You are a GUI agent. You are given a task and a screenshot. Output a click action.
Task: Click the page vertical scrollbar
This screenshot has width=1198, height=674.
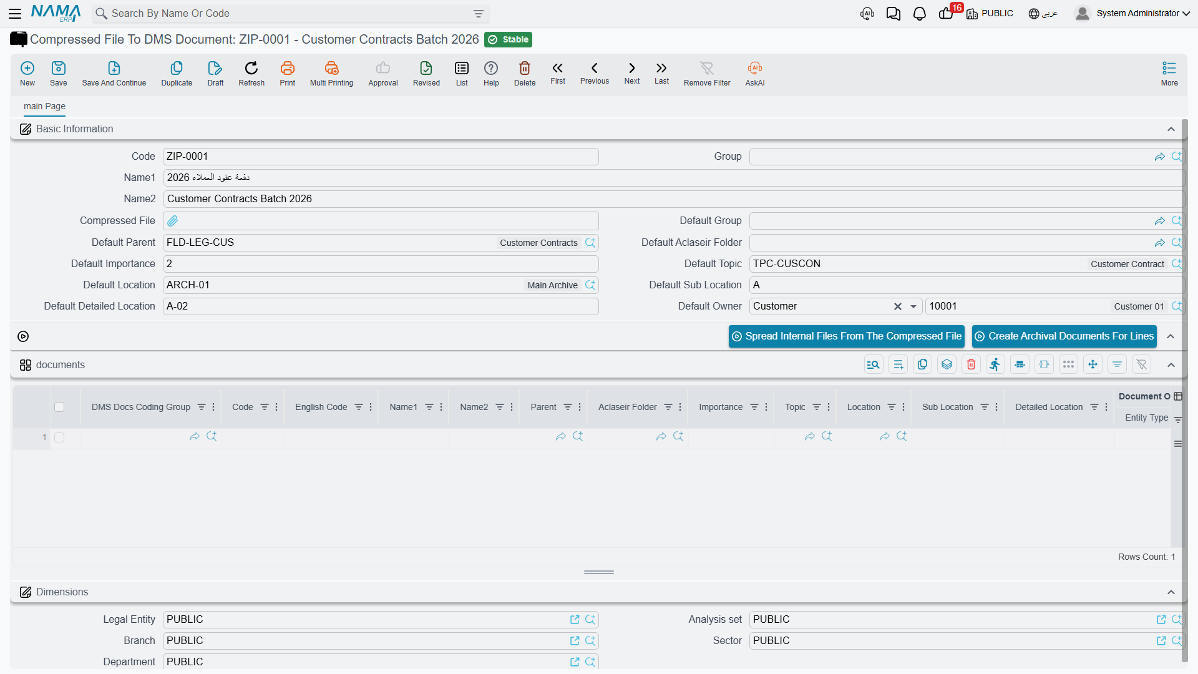[x=1184, y=390]
